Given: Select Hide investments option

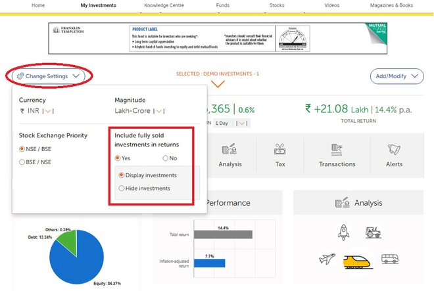Looking at the screenshot, I should point(121,189).
